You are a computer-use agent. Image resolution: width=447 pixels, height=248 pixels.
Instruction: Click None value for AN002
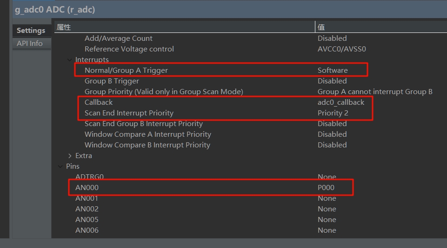tap(327, 209)
